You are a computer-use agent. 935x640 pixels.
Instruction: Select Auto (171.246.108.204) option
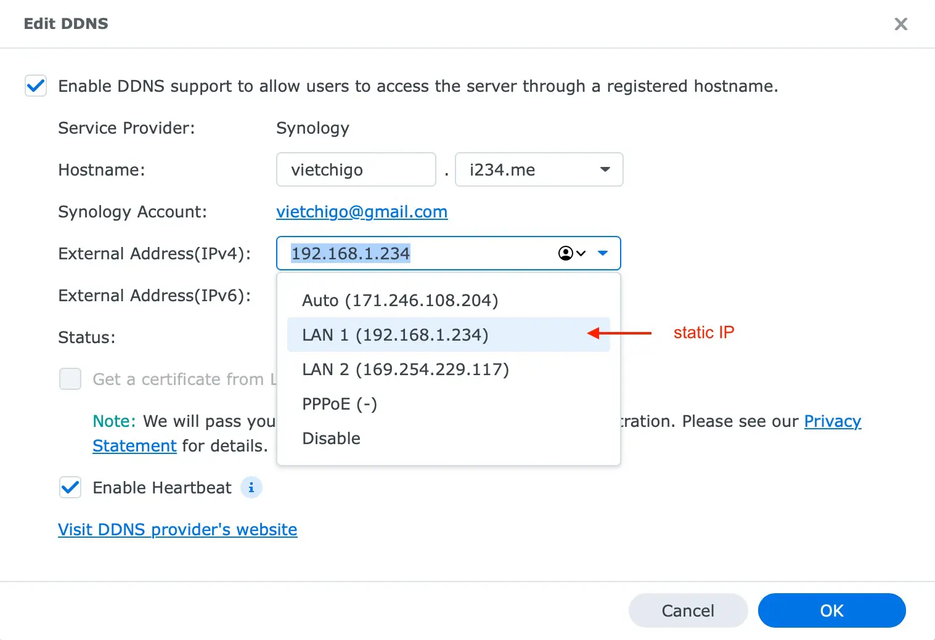(x=400, y=301)
